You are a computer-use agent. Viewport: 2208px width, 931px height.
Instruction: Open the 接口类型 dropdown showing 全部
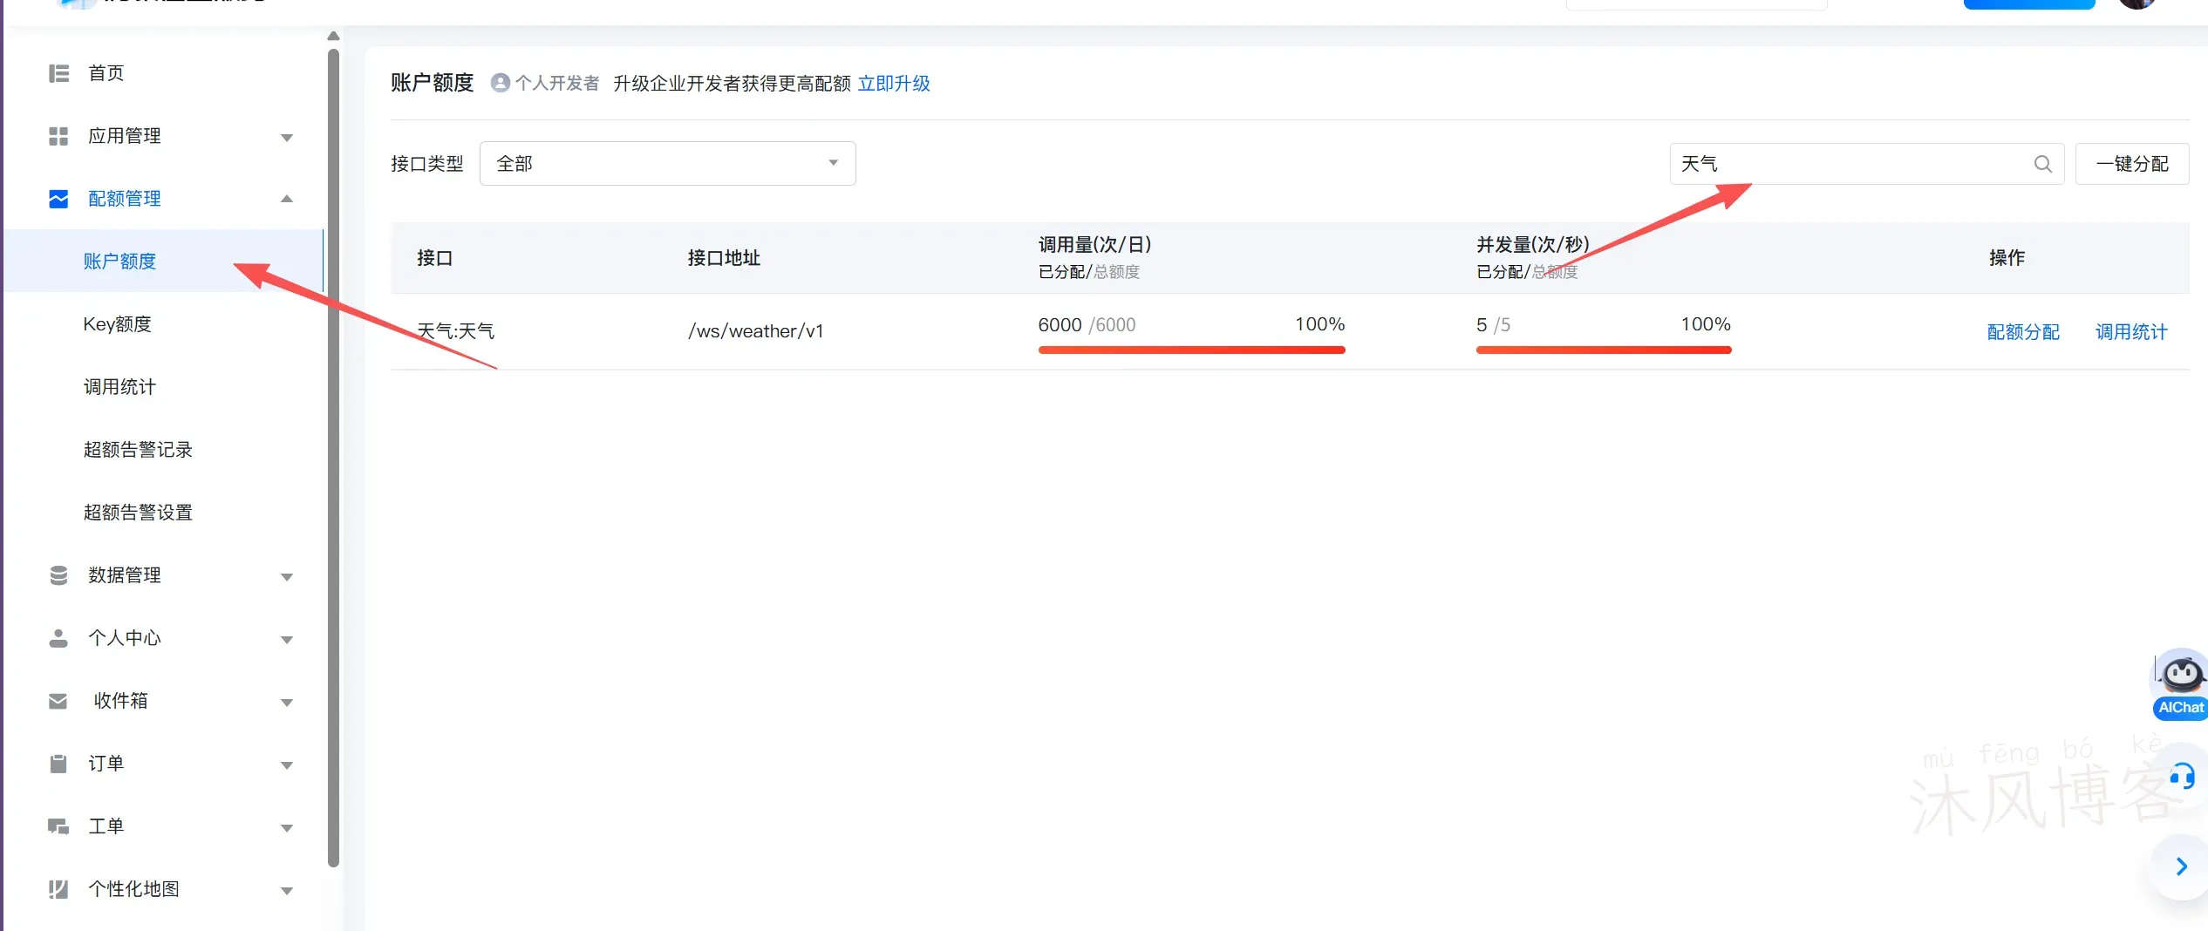tap(666, 163)
